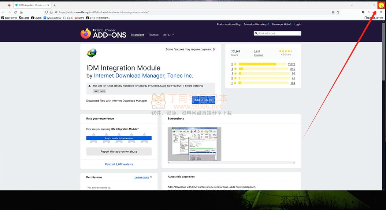The image size is (386, 210).
Task: Click the Firefox Add-ons logo
Action: tap(103, 34)
